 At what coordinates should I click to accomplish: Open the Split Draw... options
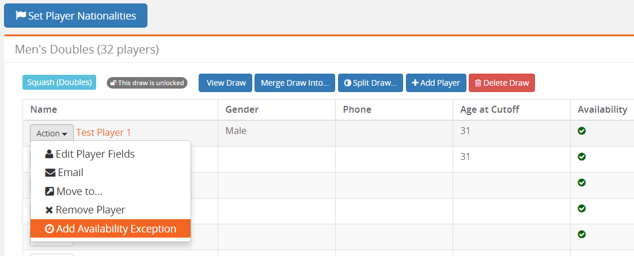(370, 83)
